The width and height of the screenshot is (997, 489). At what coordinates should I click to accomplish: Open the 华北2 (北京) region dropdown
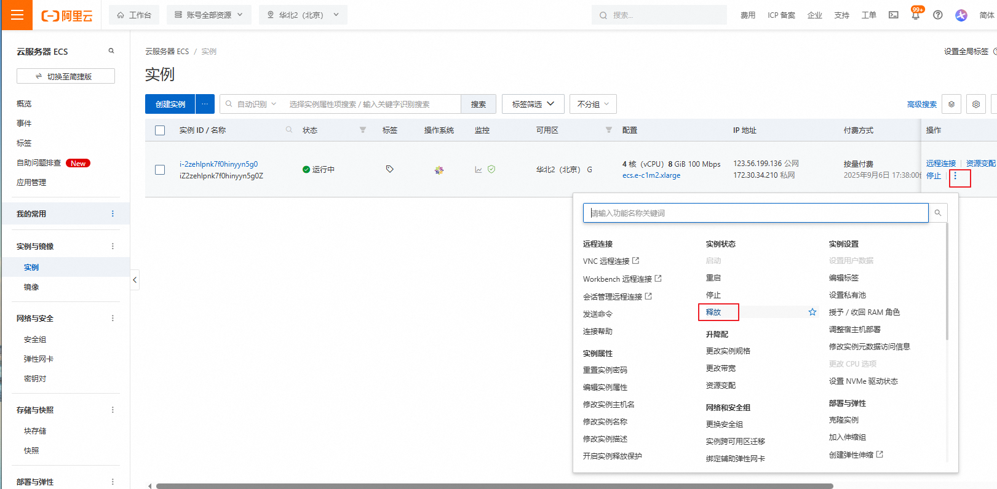tap(303, 15)
